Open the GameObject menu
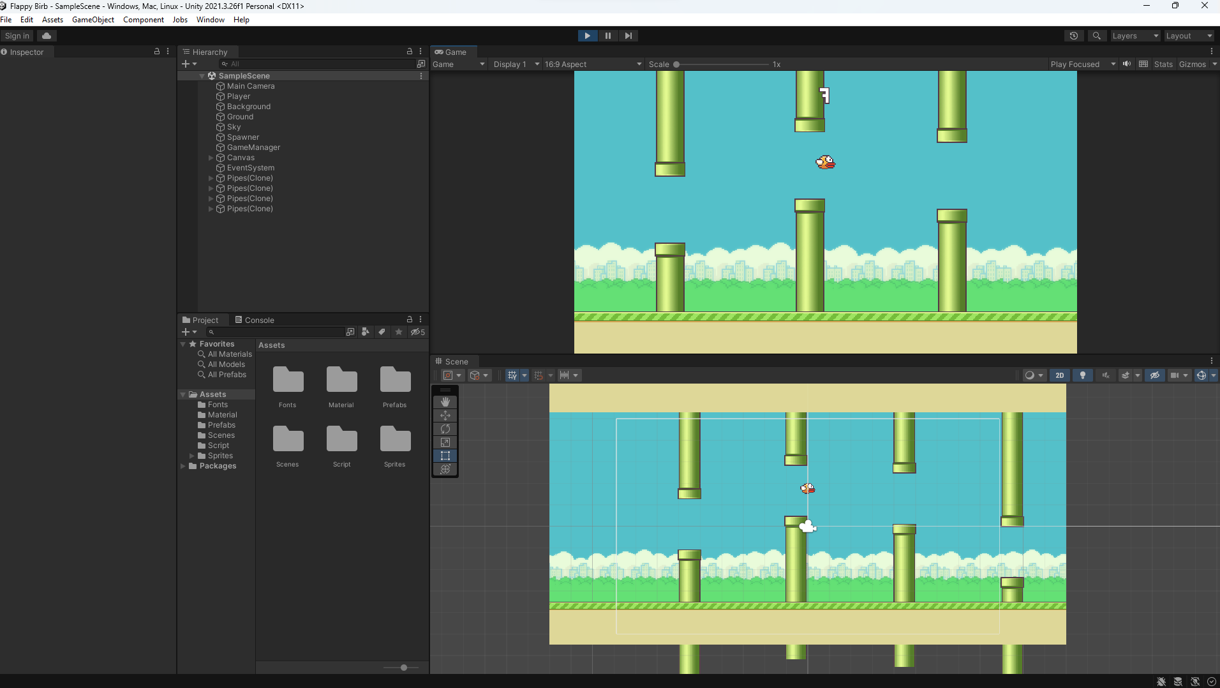This screenshot has width=1220, height=688. [x=93, y=20]
